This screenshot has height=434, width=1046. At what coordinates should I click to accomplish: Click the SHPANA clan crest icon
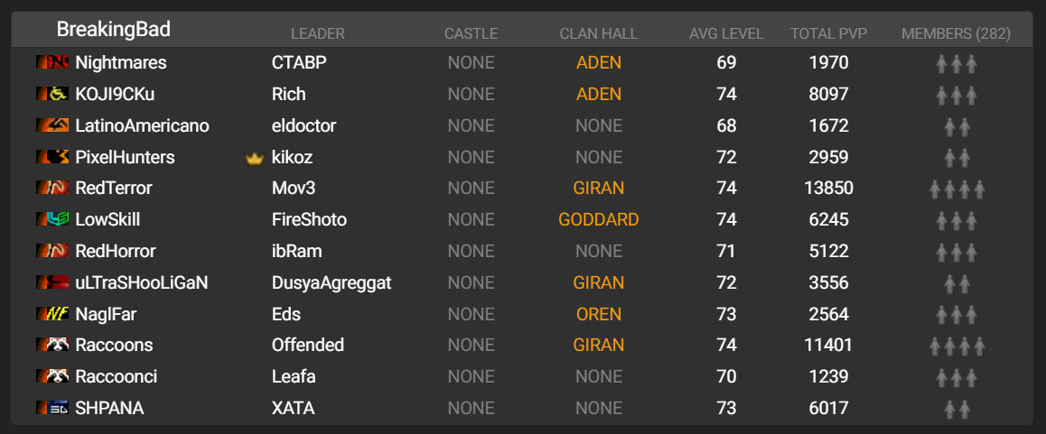52,408
